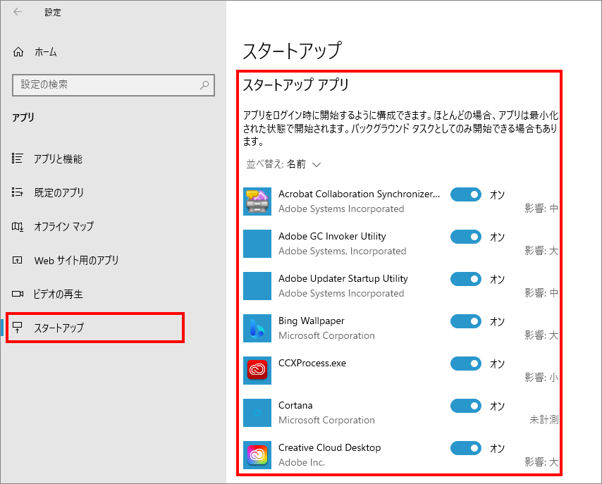602x484 pixels.
Task: Click the アプリと機能 list icon
Action: click(18, 158)
